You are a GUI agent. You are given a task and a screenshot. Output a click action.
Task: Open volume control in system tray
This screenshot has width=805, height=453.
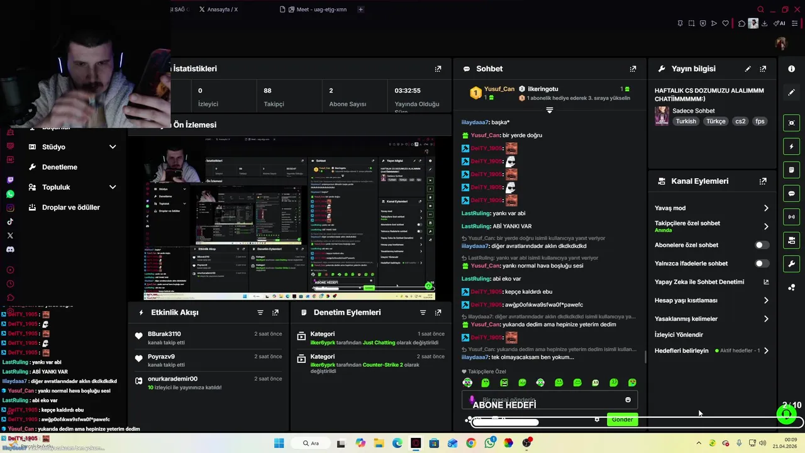click(762, 443)
